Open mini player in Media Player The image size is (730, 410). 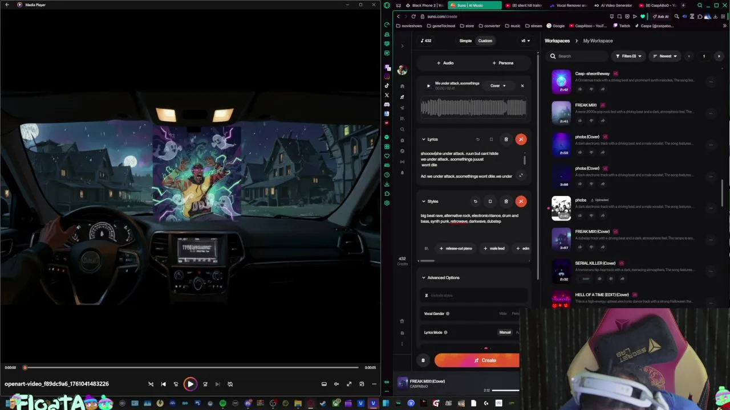point(362,384)
